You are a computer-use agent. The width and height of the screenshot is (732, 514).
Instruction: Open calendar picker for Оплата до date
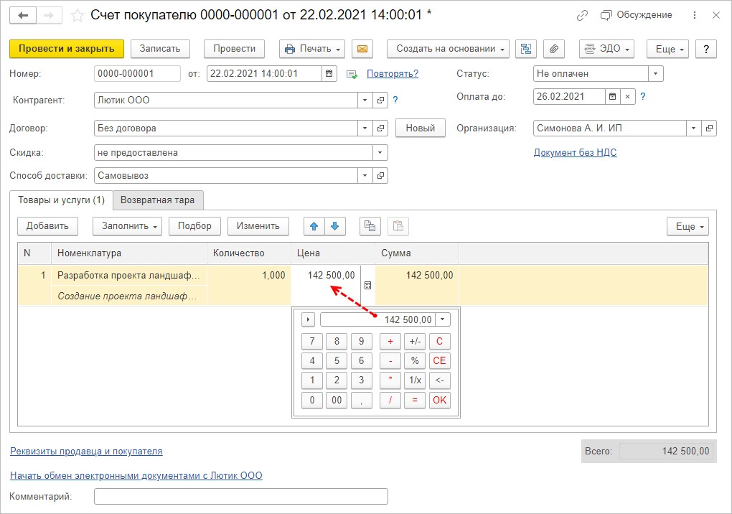[x=612, y=96]
